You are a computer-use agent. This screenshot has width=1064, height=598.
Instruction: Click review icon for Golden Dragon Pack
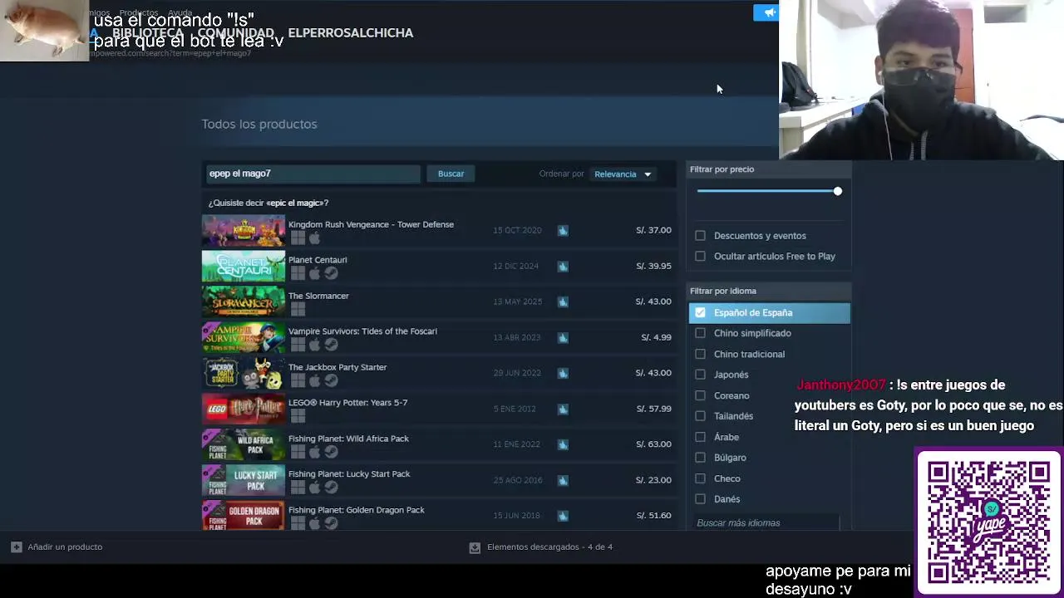(x=563, y=516)
